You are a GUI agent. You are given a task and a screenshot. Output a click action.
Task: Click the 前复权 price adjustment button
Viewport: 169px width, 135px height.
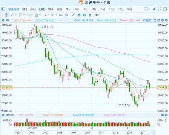pyautogui.click(x=147, y=20)
